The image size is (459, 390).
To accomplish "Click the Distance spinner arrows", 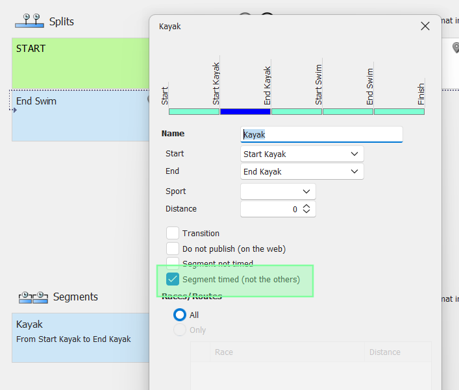I will [307, 209].
